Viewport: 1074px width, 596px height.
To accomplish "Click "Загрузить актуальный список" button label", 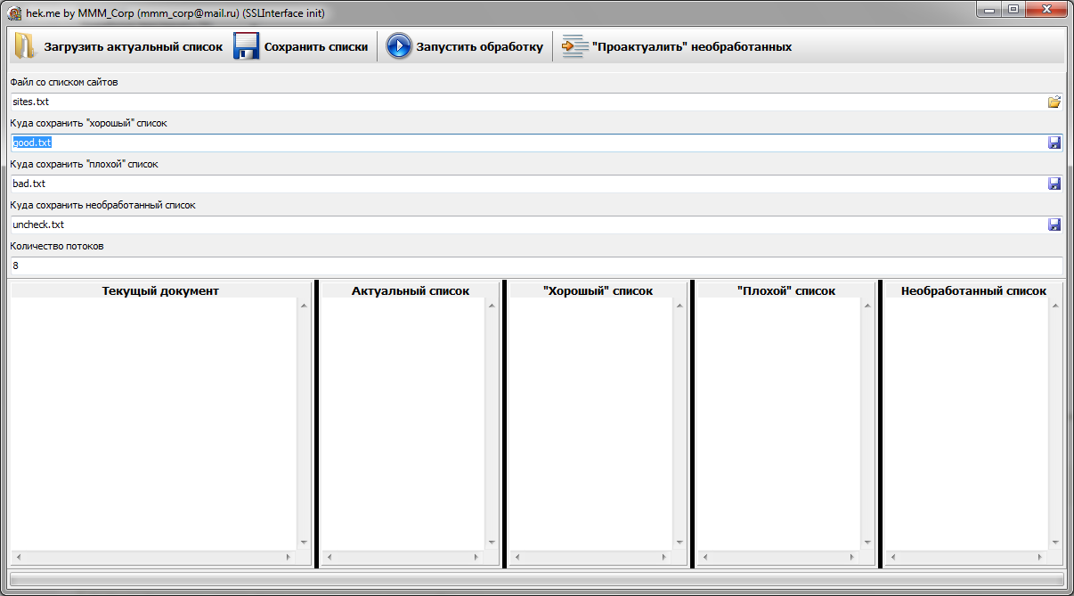I will pyautogui.click(x=133, y=47).
